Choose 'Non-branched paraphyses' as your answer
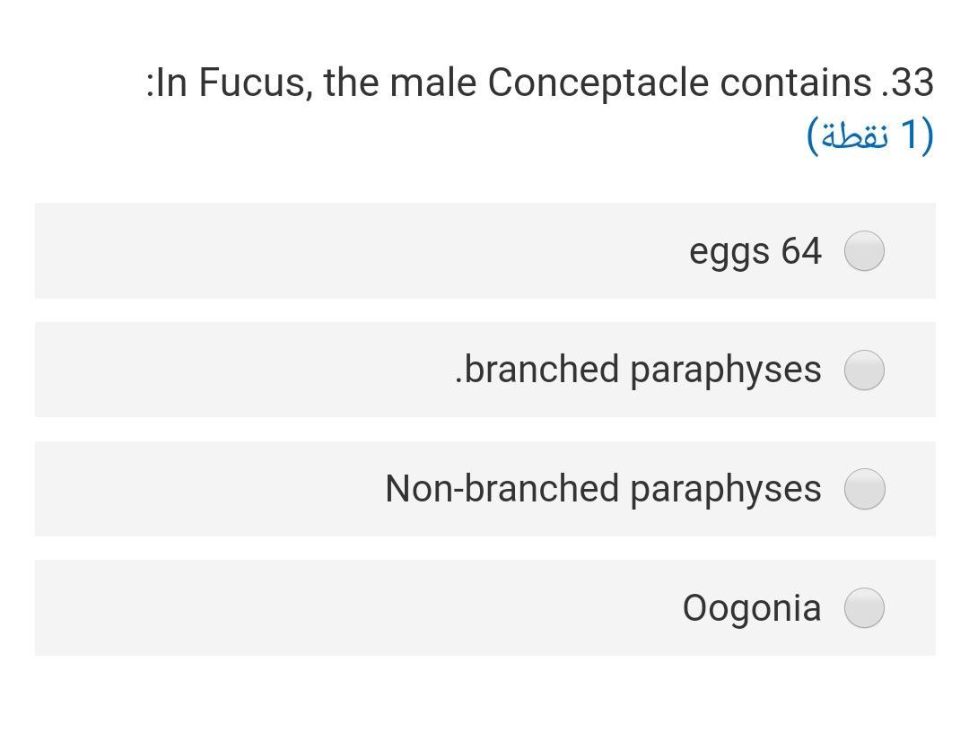Screen dimensions: 969x741 point(603,489)
